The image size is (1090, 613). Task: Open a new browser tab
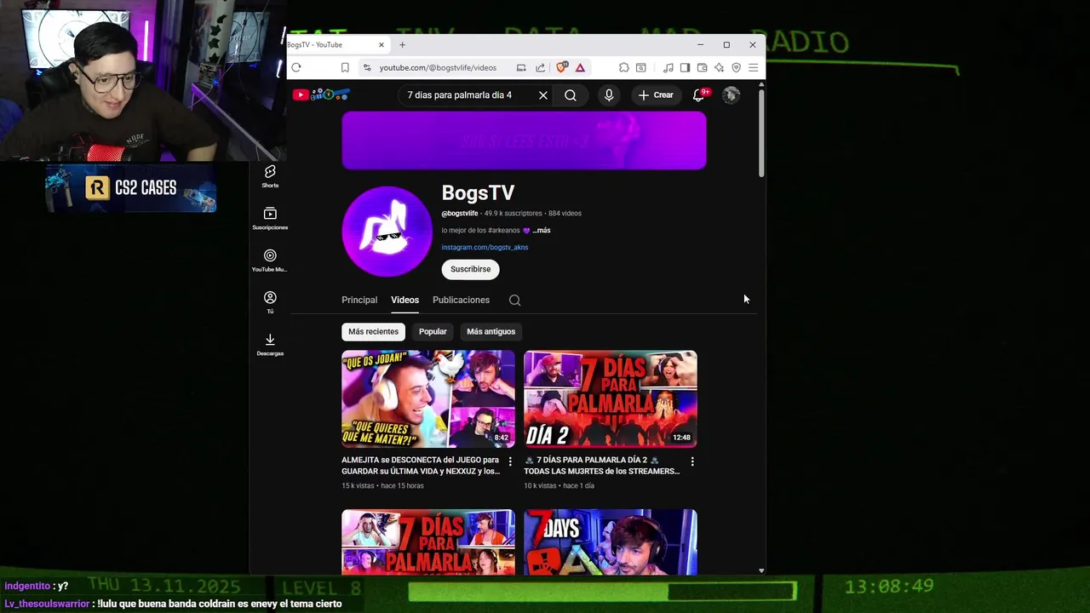click(403, 45)
